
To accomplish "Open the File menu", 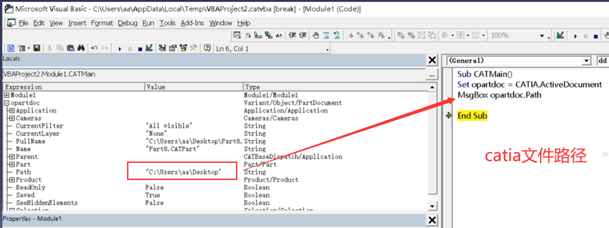I will click(x=24, y=23).
